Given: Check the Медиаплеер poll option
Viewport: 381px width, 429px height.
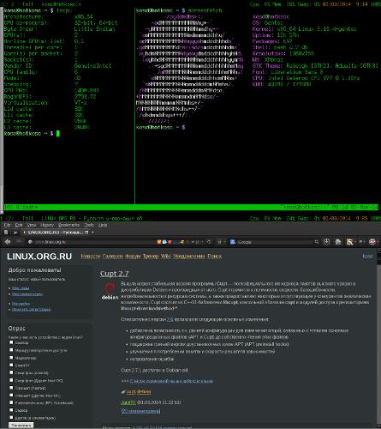Looking at the screenshot, I should (x=11, y=357).
